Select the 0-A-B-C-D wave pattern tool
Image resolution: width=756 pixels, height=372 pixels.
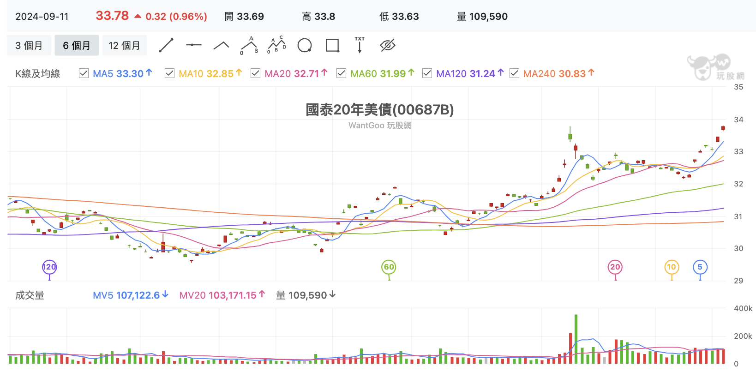[x=277, y=45]
